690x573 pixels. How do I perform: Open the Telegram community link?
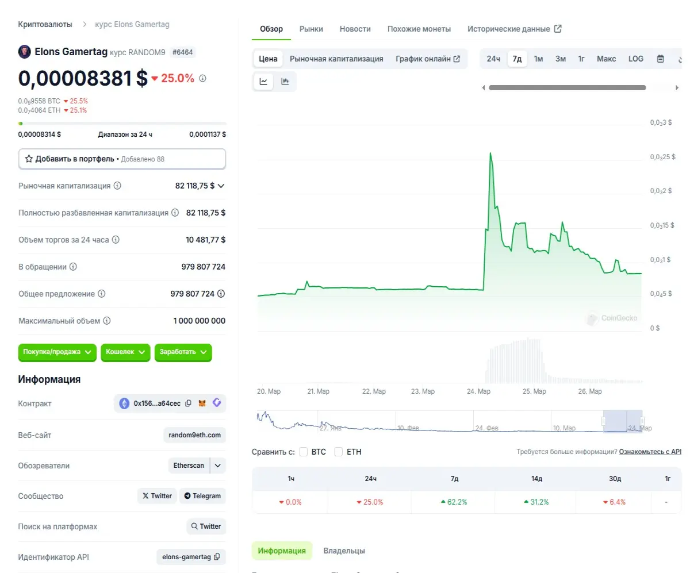coord(202,496)
